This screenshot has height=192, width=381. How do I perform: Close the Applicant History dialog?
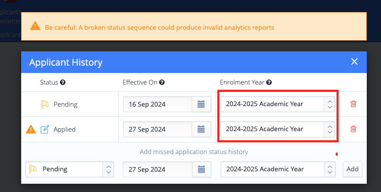pyautogui.click(x=355, y=62)
